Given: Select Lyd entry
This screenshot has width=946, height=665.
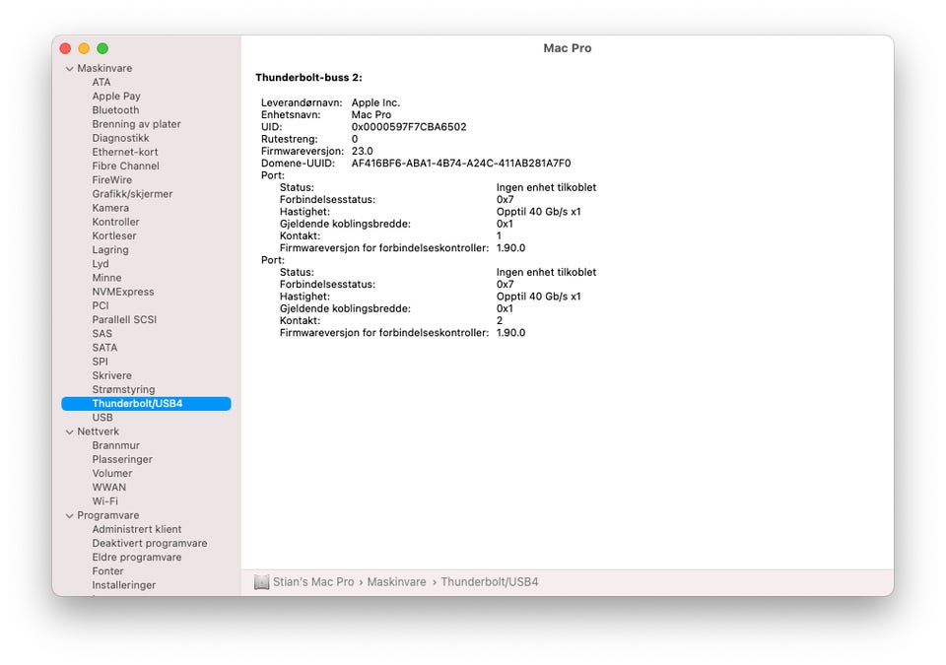Looking at the screenshot, I should tap(101, 264).
